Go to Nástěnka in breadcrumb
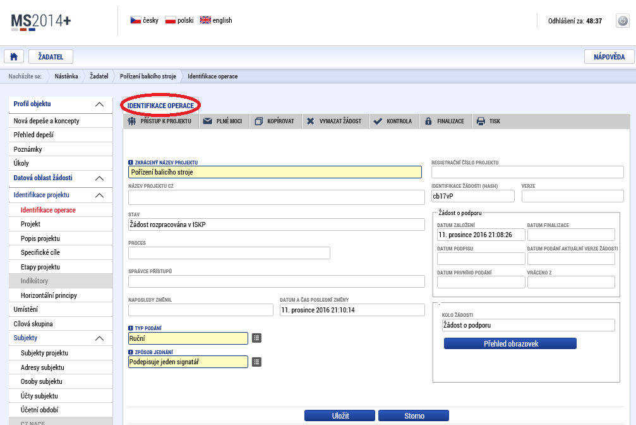The height and width of the screenshot is (425, 636). tap(66, 77)
